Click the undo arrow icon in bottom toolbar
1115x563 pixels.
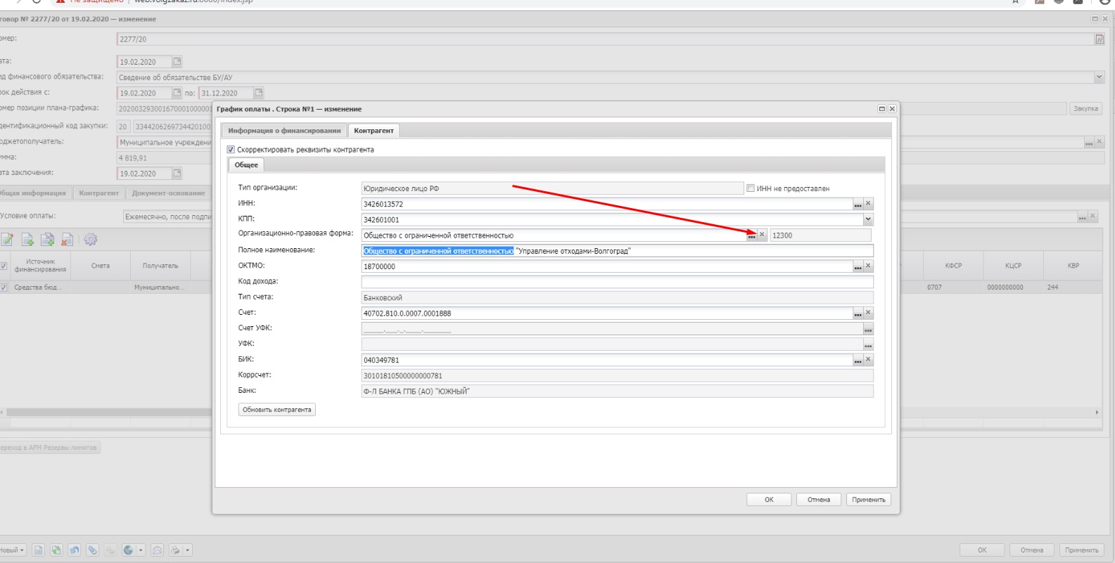pyautogui.click(x=74, y=550)
